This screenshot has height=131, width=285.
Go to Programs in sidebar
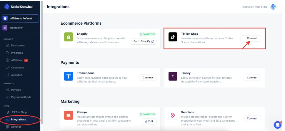tap(17, 53)
